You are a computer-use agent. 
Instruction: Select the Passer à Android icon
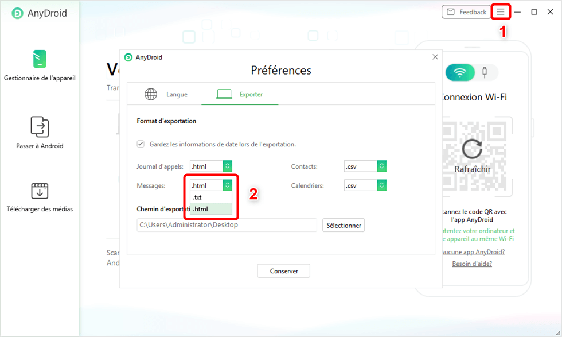[40, 126]
